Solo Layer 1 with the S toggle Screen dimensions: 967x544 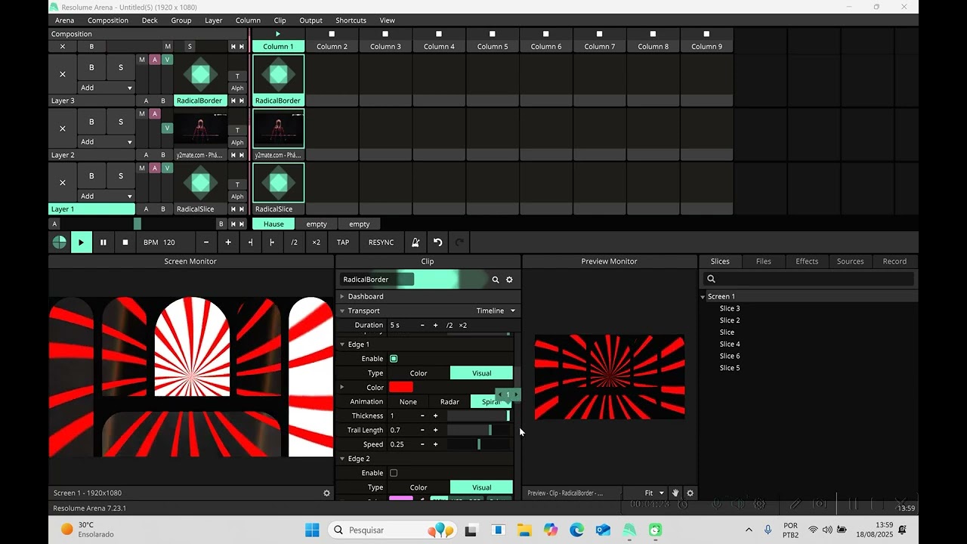click(121, 176)
